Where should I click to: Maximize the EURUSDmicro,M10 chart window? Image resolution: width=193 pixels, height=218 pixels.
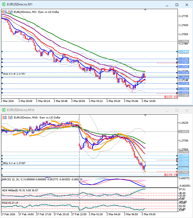coord(177,110)
